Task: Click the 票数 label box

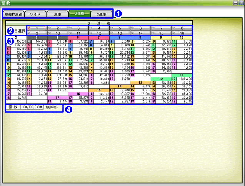Action: tap(13, 107)
